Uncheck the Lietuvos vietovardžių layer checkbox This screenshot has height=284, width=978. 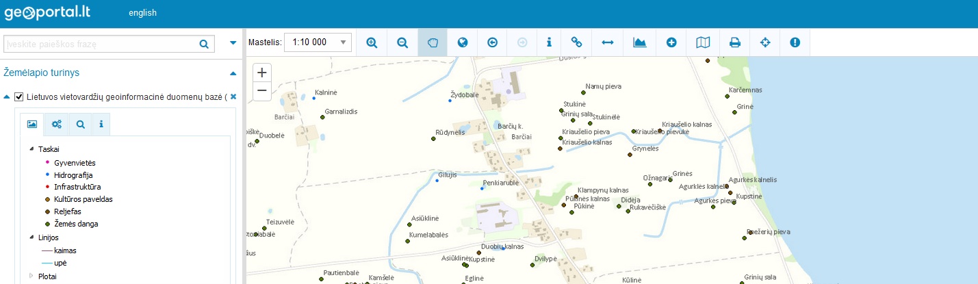[19, 97]
